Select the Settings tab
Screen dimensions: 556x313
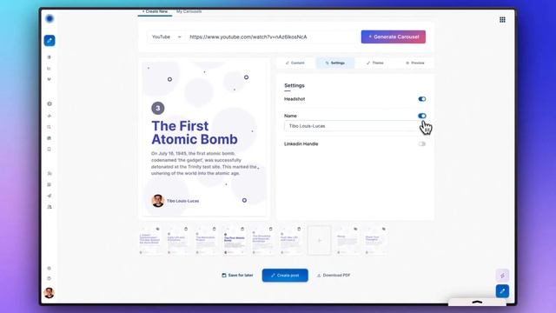click(335, 63)
